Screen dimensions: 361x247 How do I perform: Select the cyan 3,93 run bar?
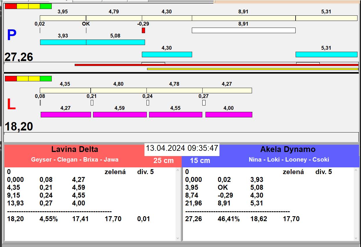coord(63,42)
